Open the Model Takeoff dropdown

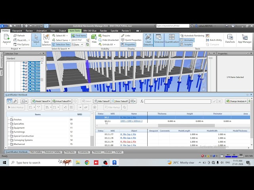pos(41,101)
